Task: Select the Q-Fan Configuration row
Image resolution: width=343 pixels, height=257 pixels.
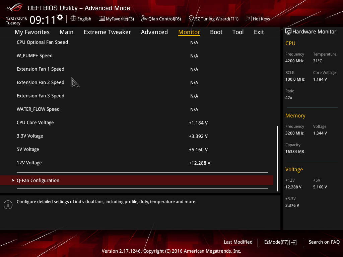Action: 137,180
